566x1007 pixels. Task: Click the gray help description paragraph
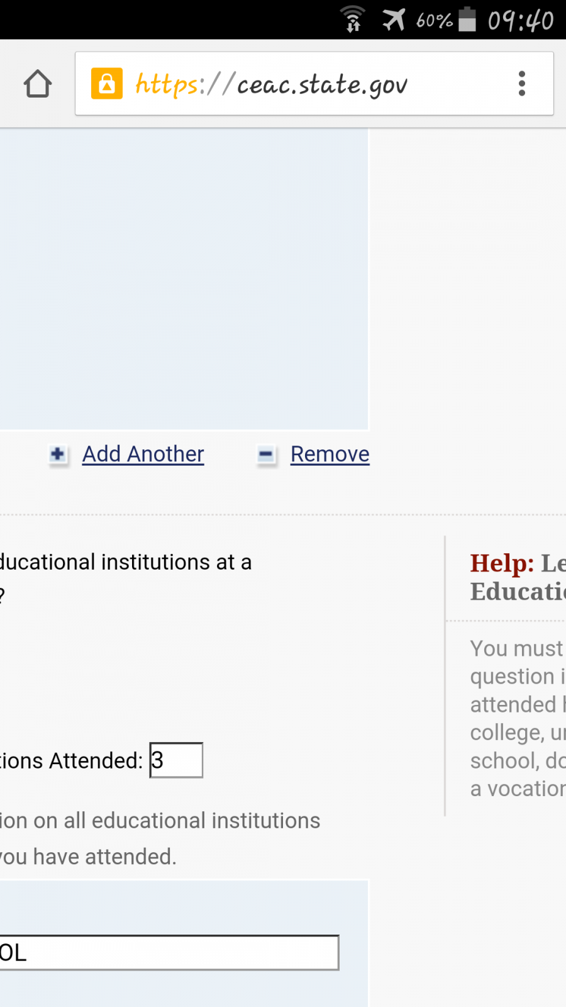[518, 718]
